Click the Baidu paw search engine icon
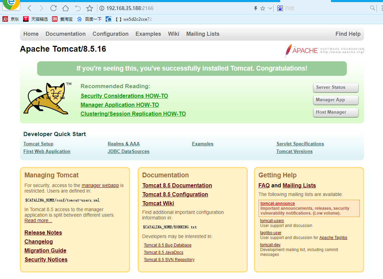This screenshot has width=383, height=279. point(280,8)
